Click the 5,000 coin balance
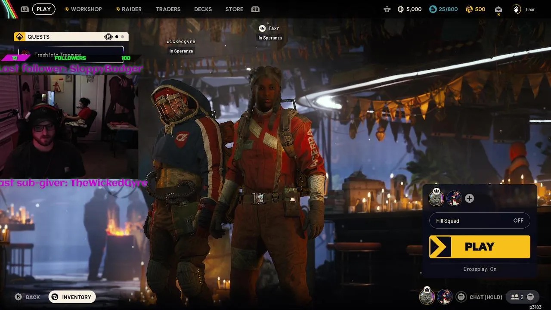 coord(414,9)
